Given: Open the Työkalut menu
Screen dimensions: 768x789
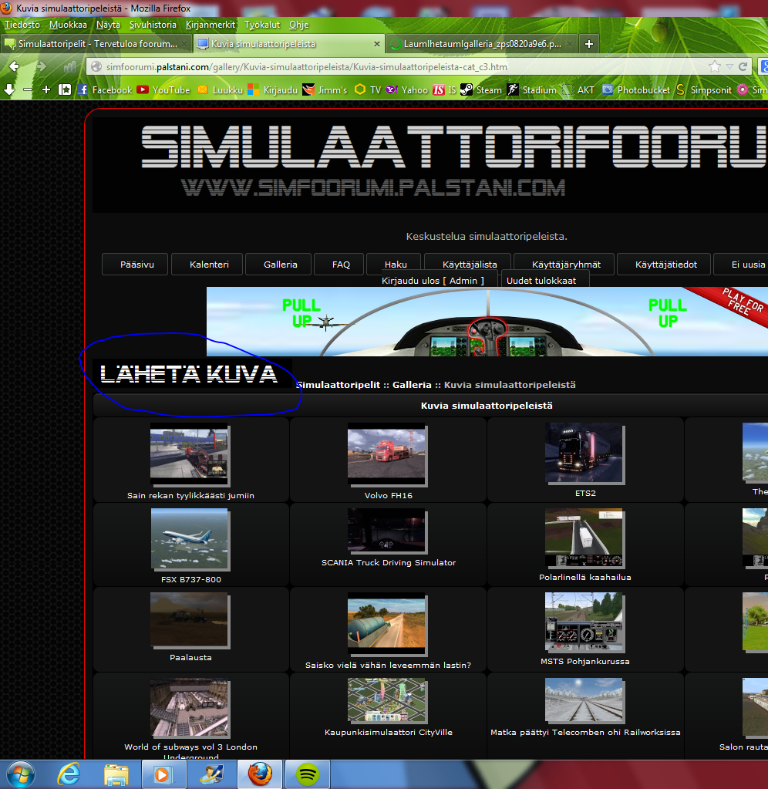Looking at the screenshot, I should tap(262, 25).
